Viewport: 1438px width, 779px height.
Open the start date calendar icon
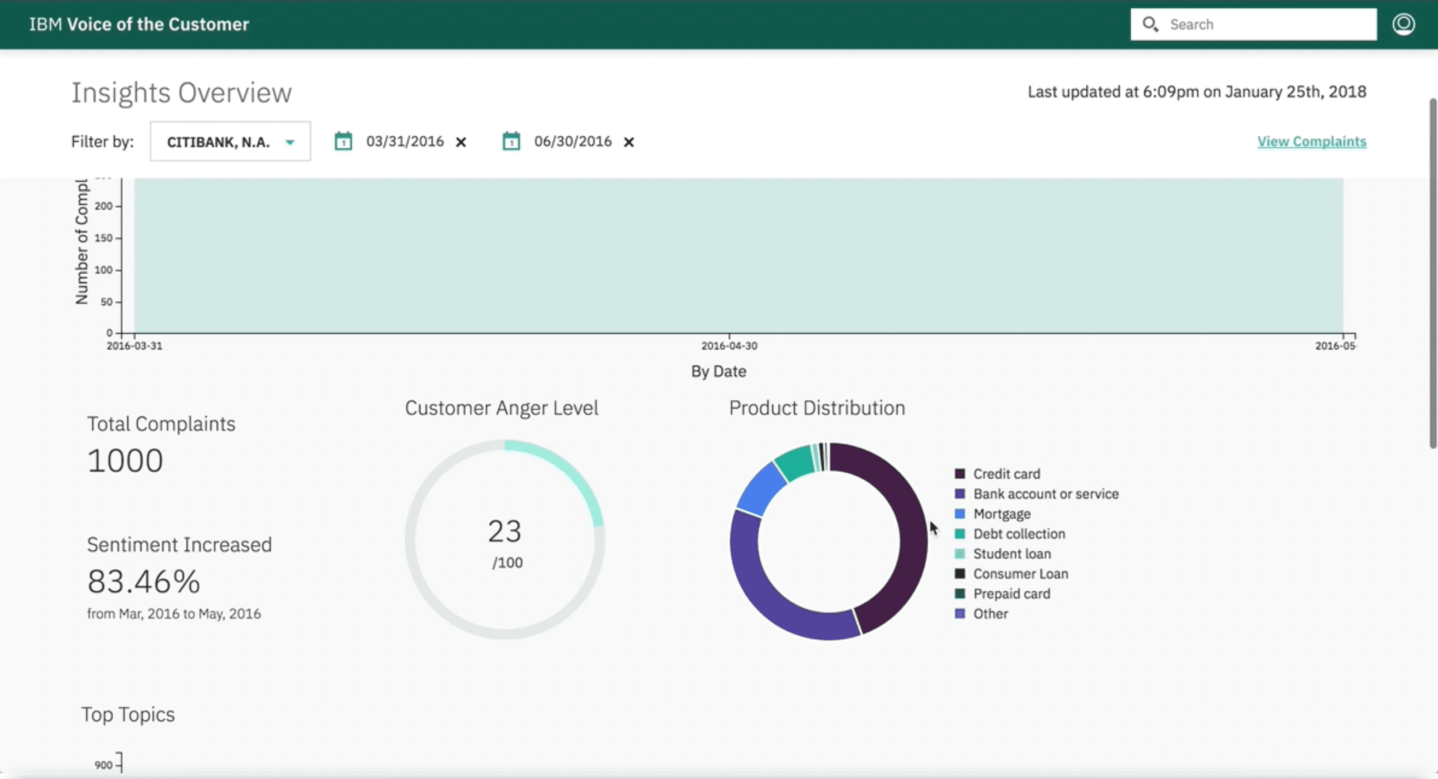[x=343, y=141]
